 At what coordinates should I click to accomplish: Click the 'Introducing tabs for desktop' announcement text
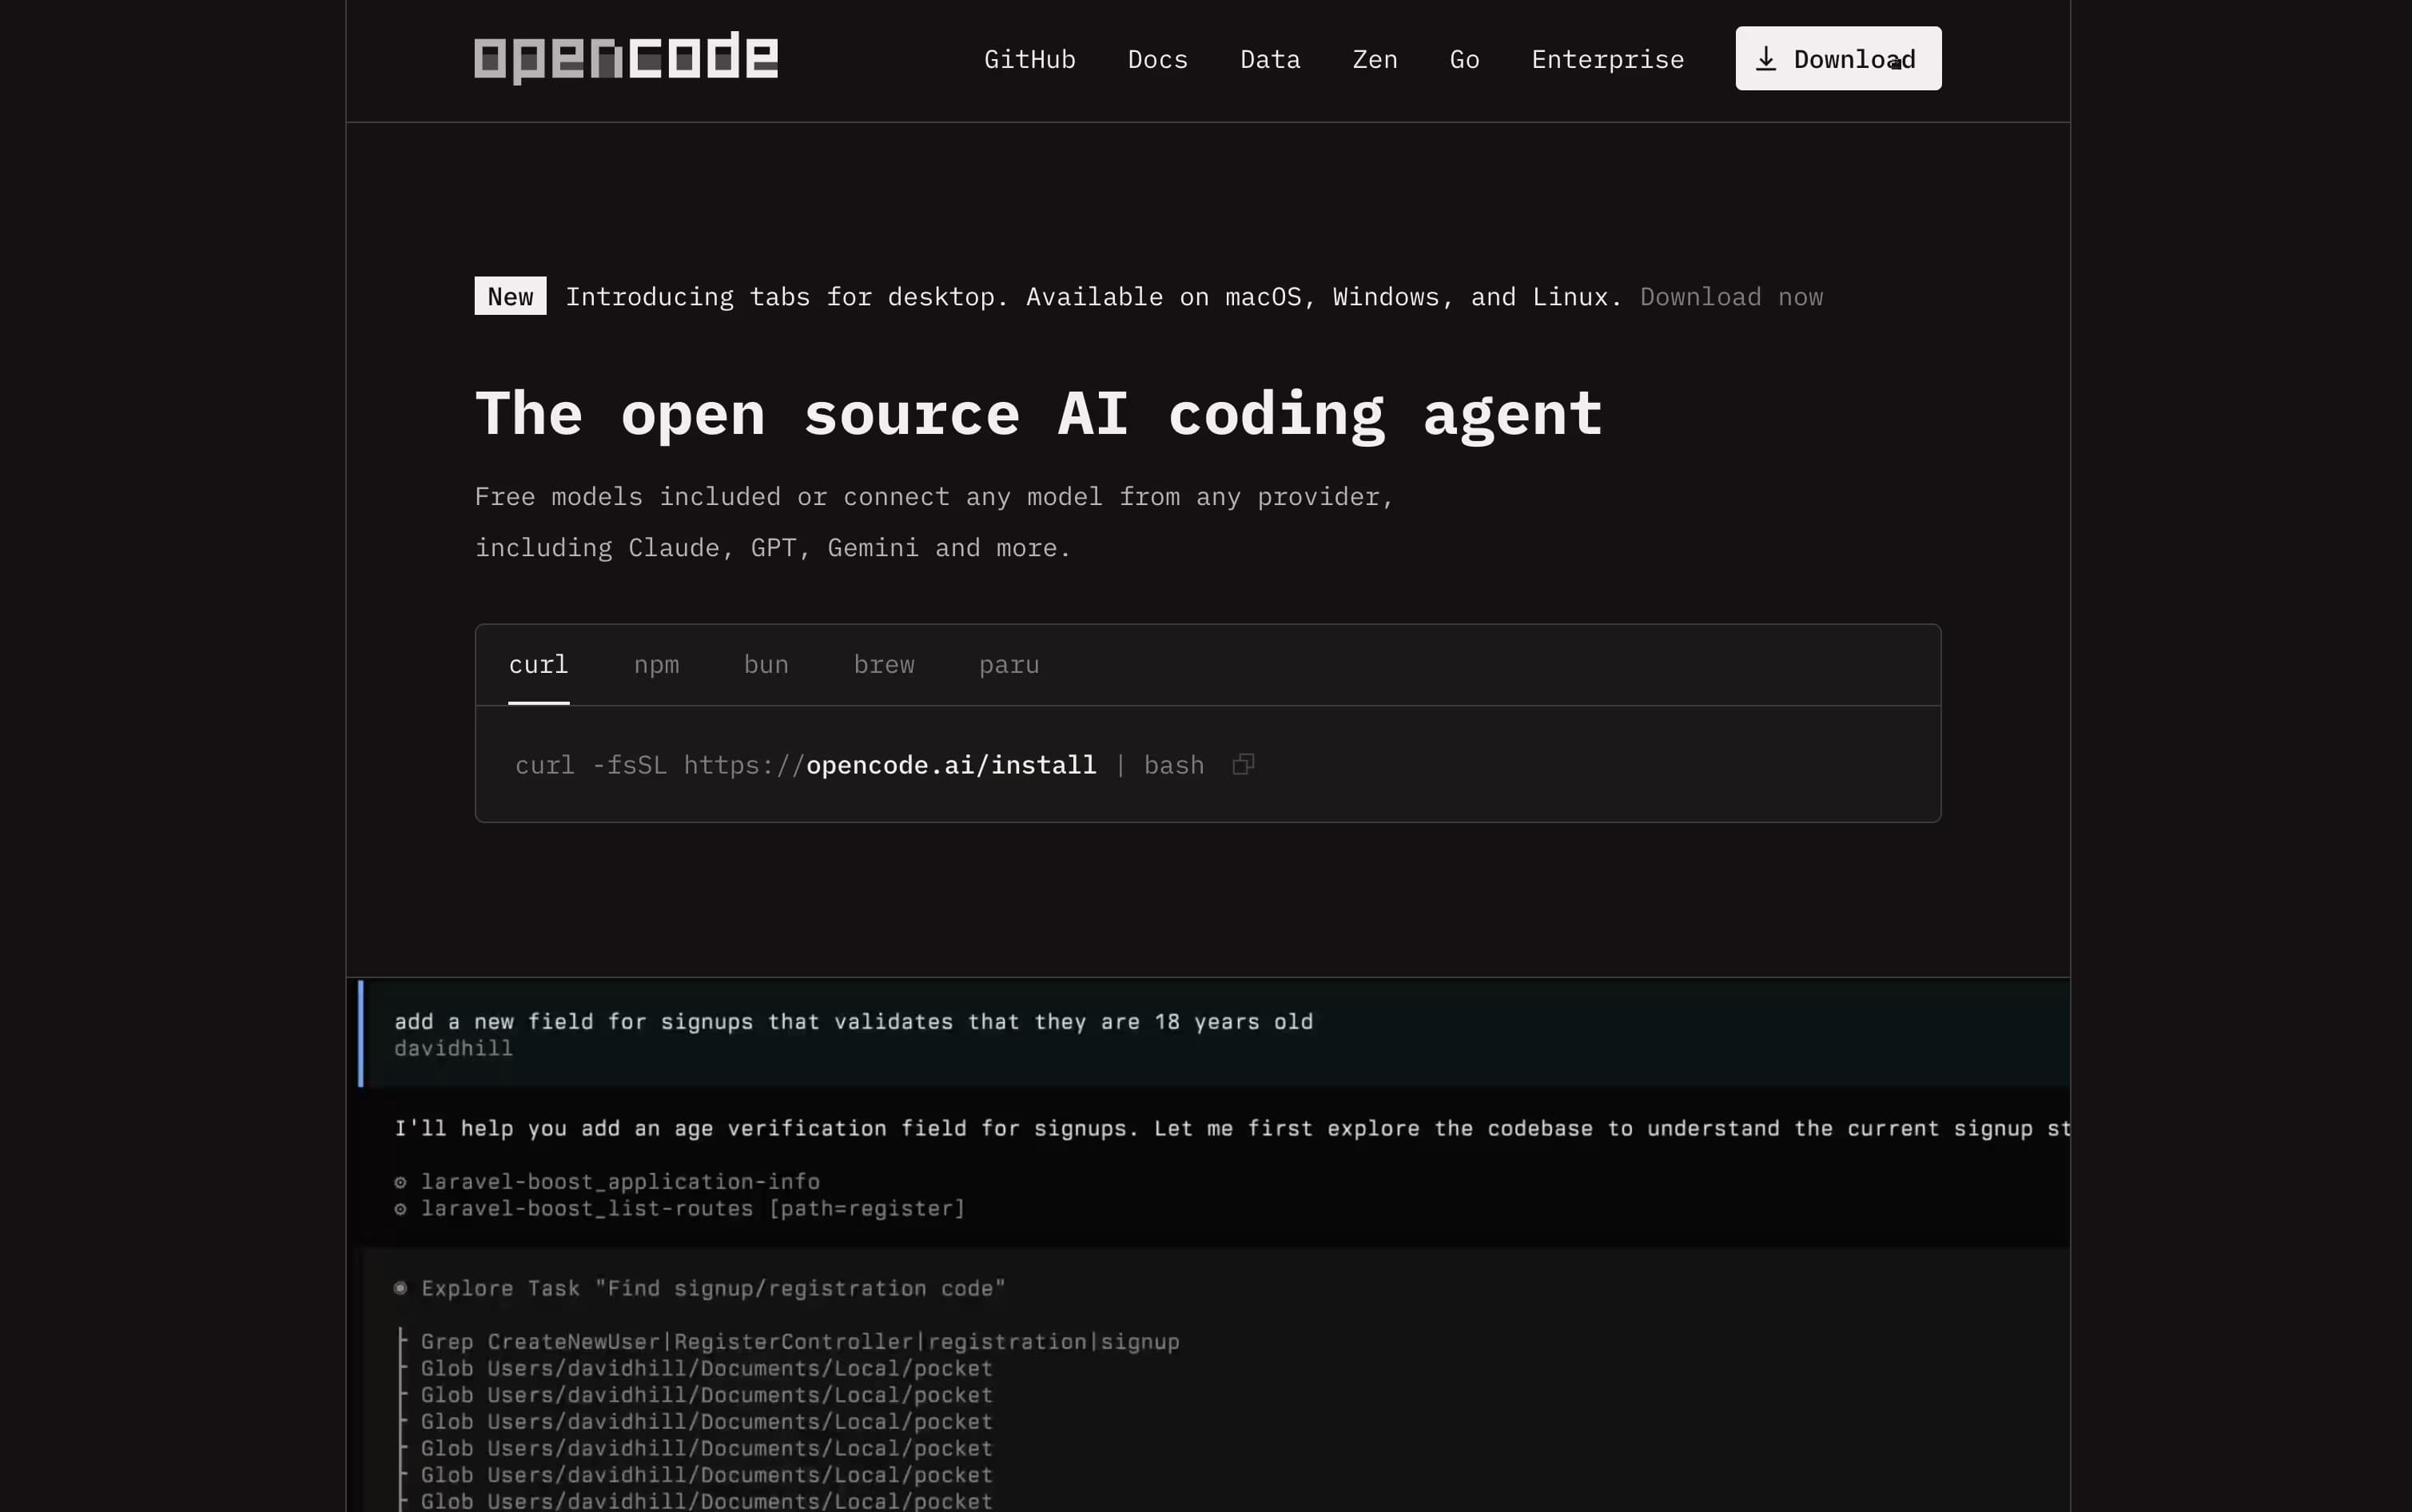click(x=1094, y=297)
